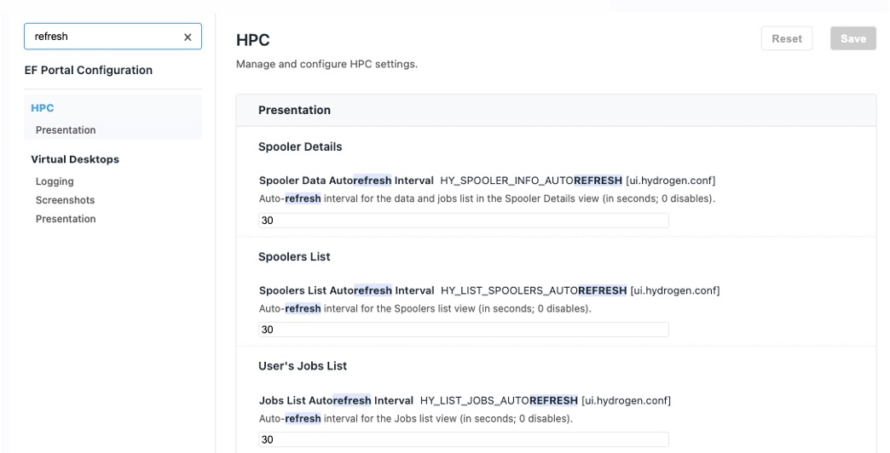Screen dimensions: 890x453
Task: Click the User's Jobs List heading
Action: tap(303, 366)
